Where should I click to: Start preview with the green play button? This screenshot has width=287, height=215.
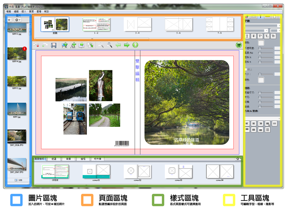point(135,45)
